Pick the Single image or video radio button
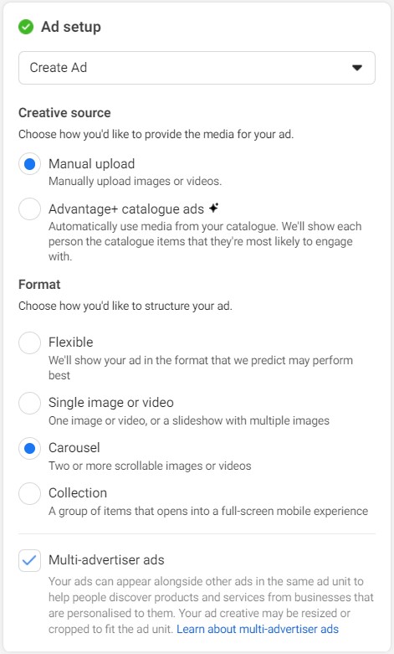The width and height of the screenshot is (394, 654). pos(29,403)
